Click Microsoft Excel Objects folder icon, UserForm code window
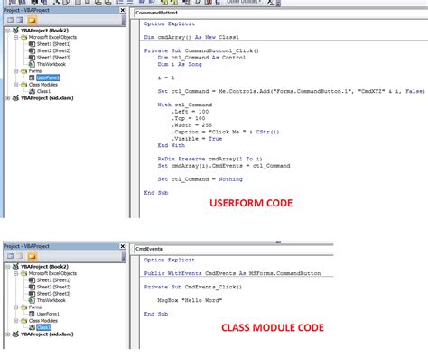 (23, 37)
